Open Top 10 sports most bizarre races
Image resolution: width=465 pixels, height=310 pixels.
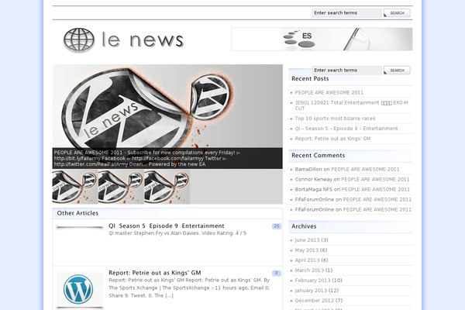pyautogui.click(x=335, y=119)
